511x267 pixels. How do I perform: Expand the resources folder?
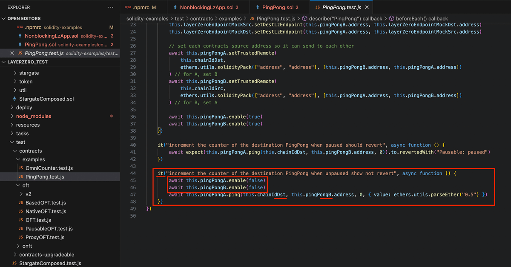28,125
